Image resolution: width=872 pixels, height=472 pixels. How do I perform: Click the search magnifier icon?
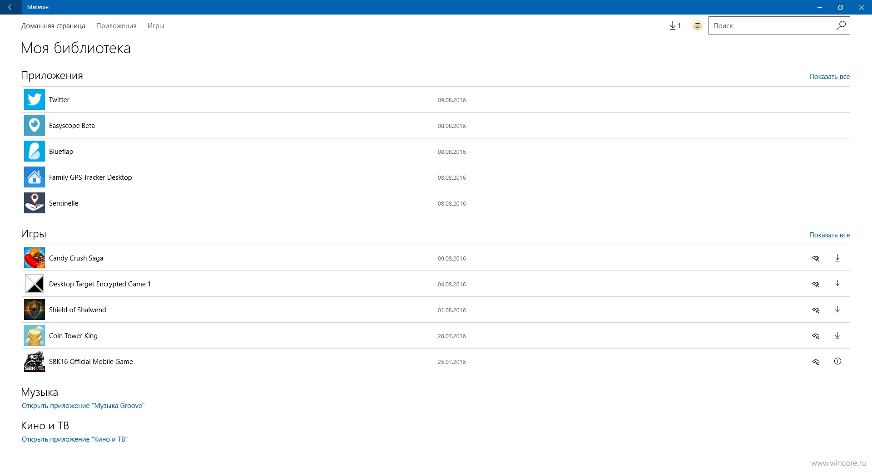(x=841, y=25)
